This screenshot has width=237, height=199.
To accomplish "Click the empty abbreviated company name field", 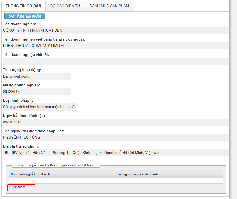I will tap(116, 61).
